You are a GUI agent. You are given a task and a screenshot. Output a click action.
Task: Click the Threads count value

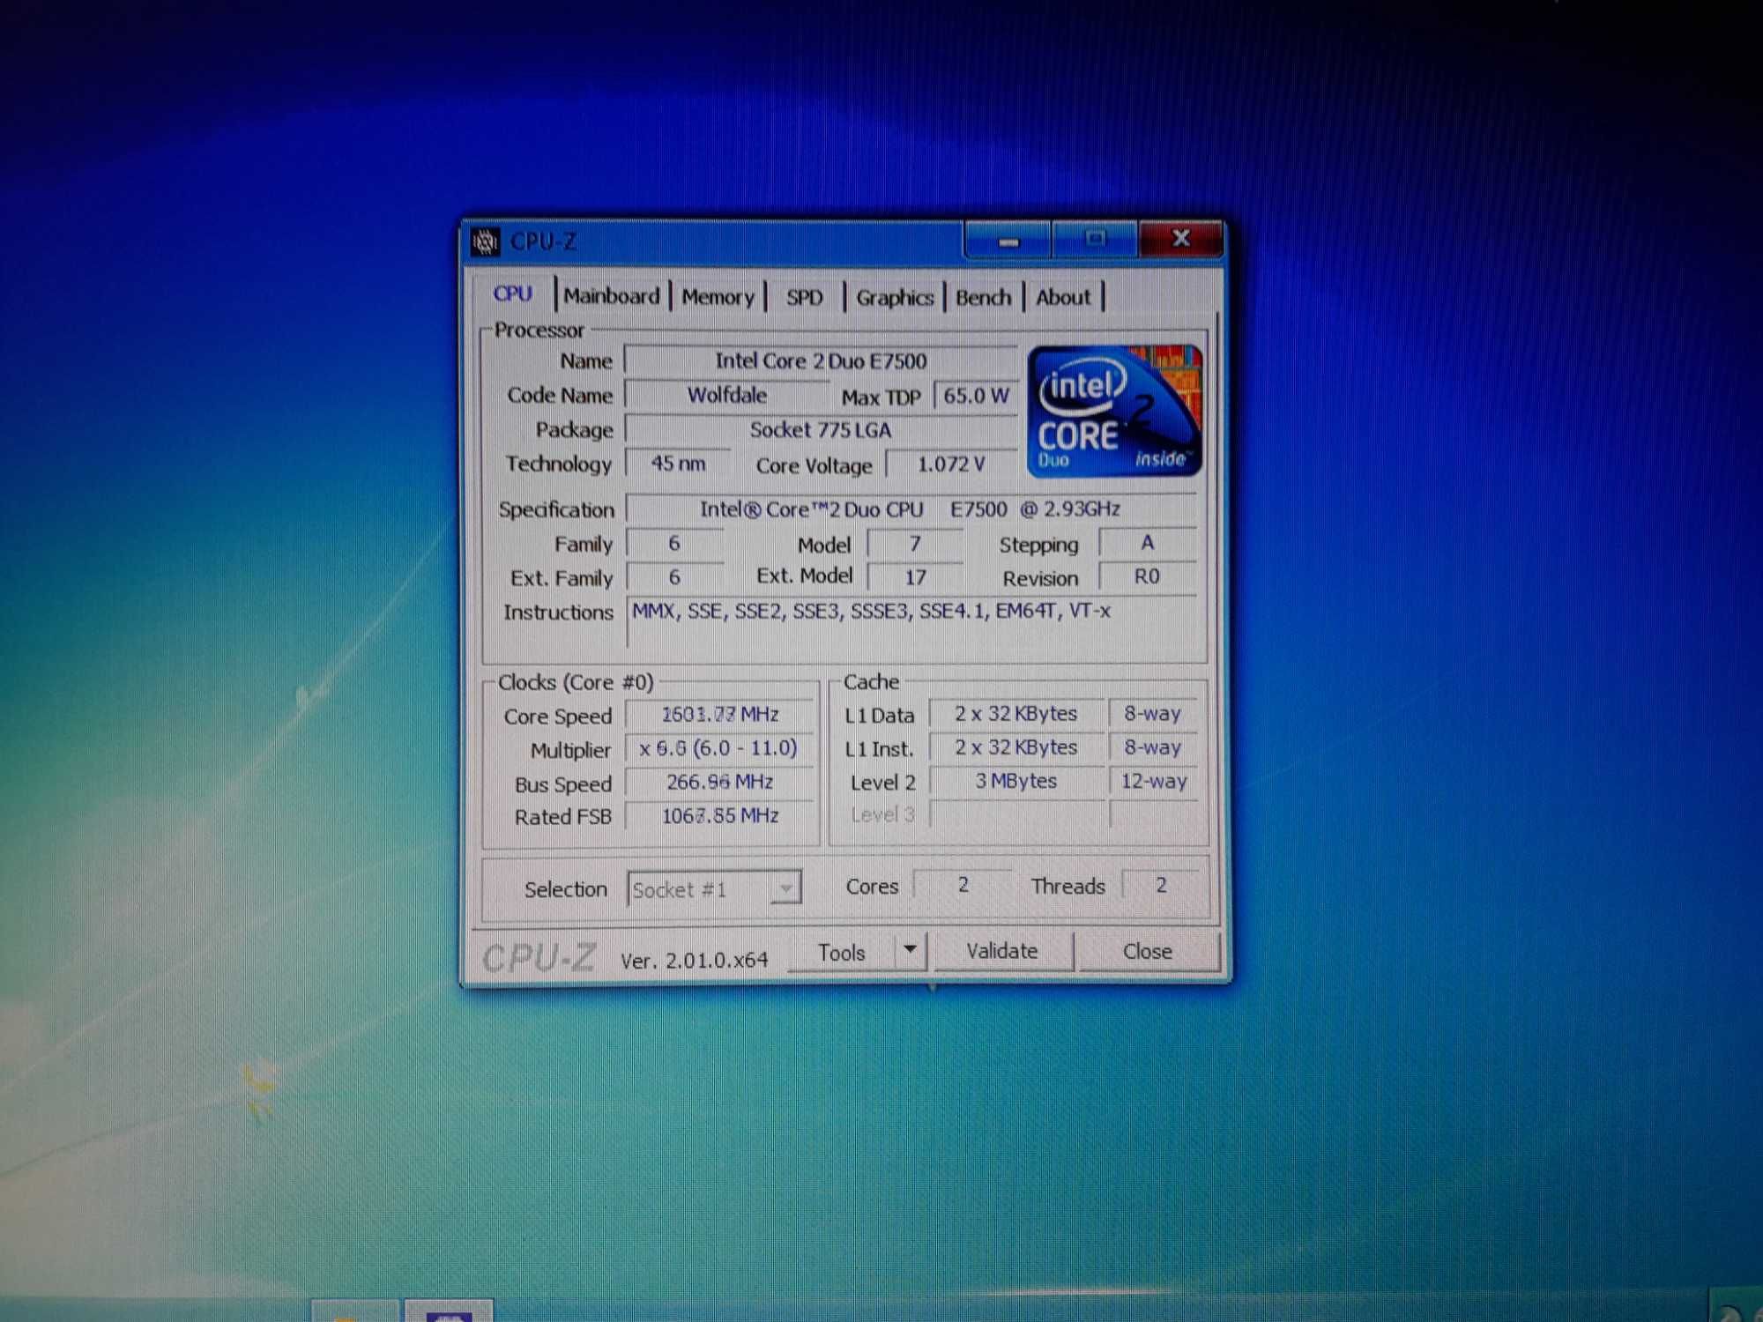pos(1161,885)
